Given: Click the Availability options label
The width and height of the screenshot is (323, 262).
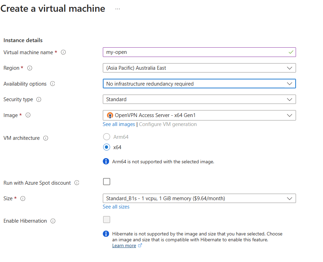Looking at the screenshot, I should (x=25, y=84).
